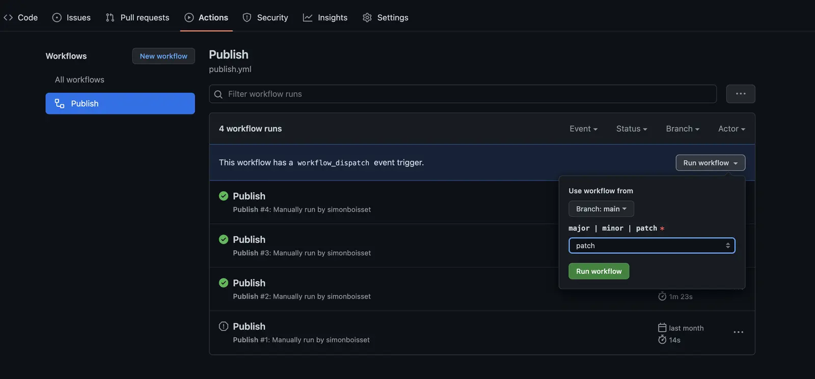
Task: Select the Publish workflow in sidebar
Action: click(x=120, y=103)
